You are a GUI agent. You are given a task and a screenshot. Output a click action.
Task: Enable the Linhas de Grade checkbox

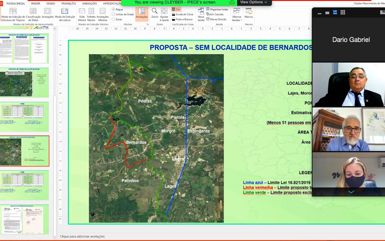point(113,14)
